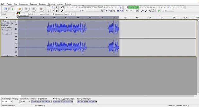Open the Управление menu
The height and width of the screenshot is (112, 199).
click(24, 4)
